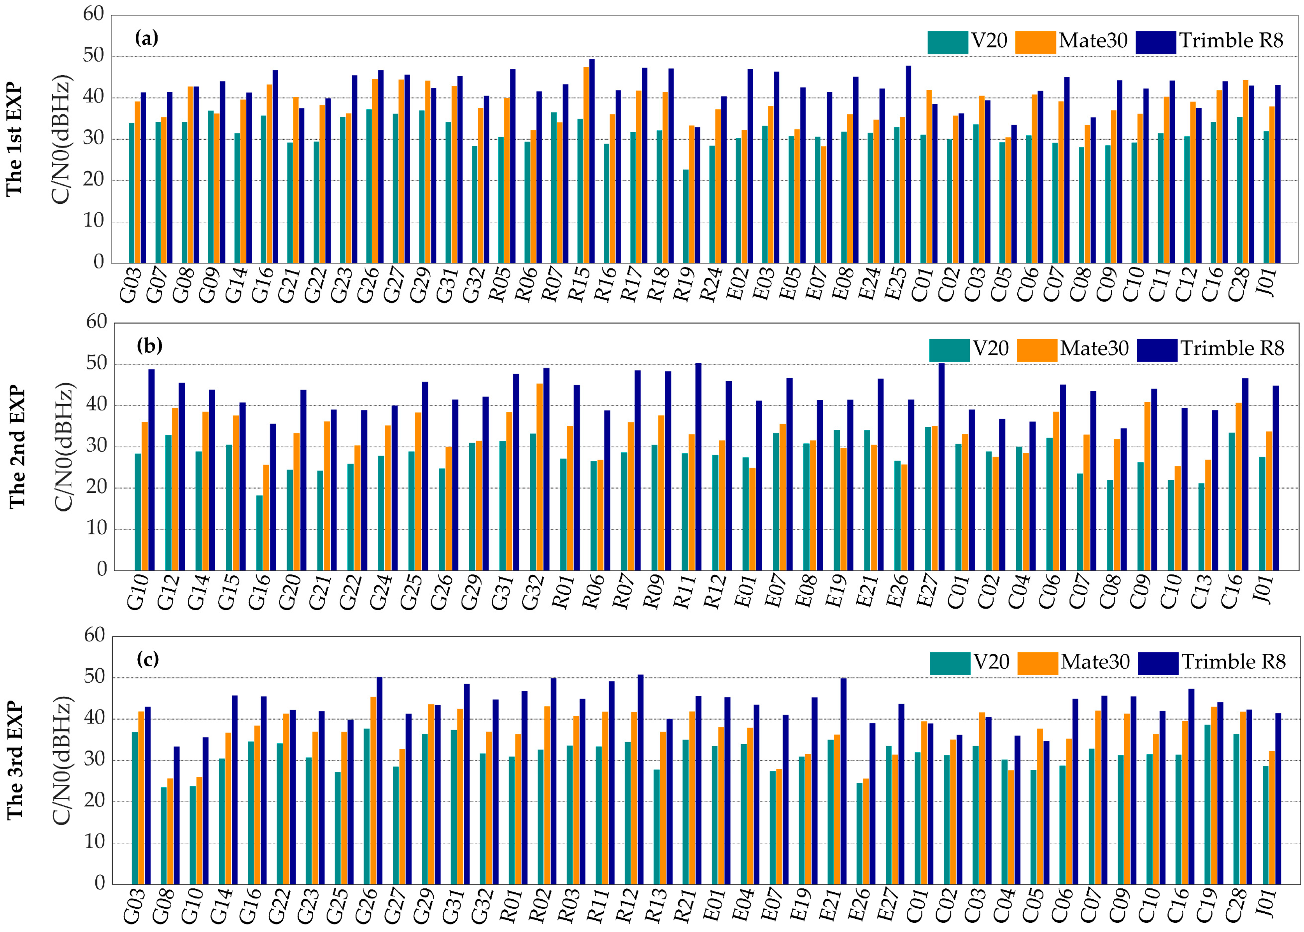Click the C/N0(dBHz) axis label of panel (b)
The image size is (1304, 932).
[x=64, y=447]
